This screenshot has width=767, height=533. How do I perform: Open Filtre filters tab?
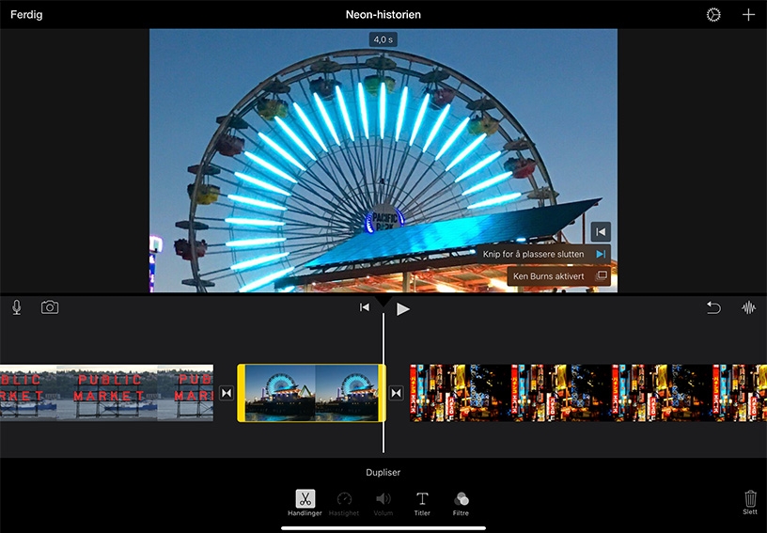point(461,503)
